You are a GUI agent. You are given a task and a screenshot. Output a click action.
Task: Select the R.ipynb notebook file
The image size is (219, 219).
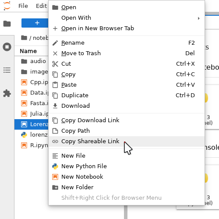(x=32, y=145)
